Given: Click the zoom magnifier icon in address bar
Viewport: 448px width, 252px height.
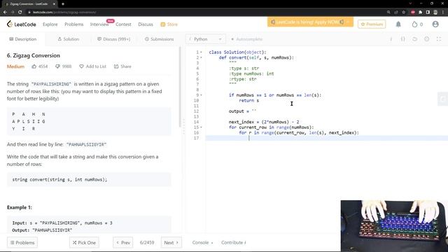Looking at the screenshot, I should (x=388, y=12).
